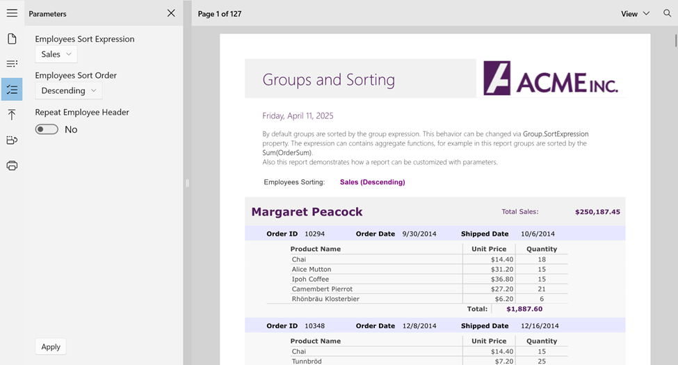Open the hamburger menu in the sidebar

12,13
